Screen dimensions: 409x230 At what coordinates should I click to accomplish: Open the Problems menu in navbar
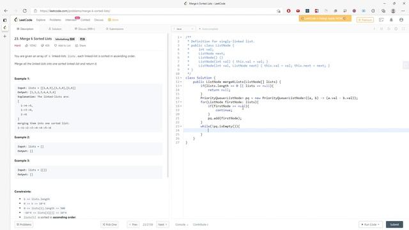pyautogui.click(x=56, y=20)
